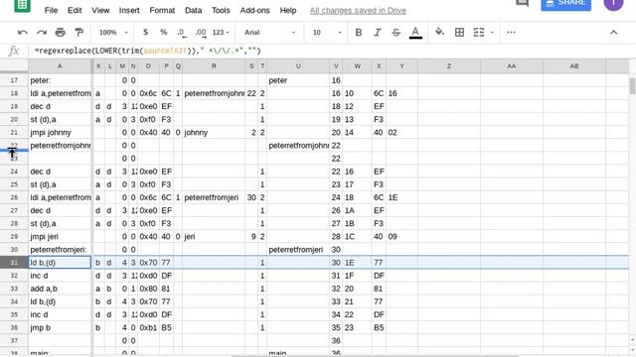Increase decimal places button
Viewport: 636px width, 357px height.
(x=201, y=33)
